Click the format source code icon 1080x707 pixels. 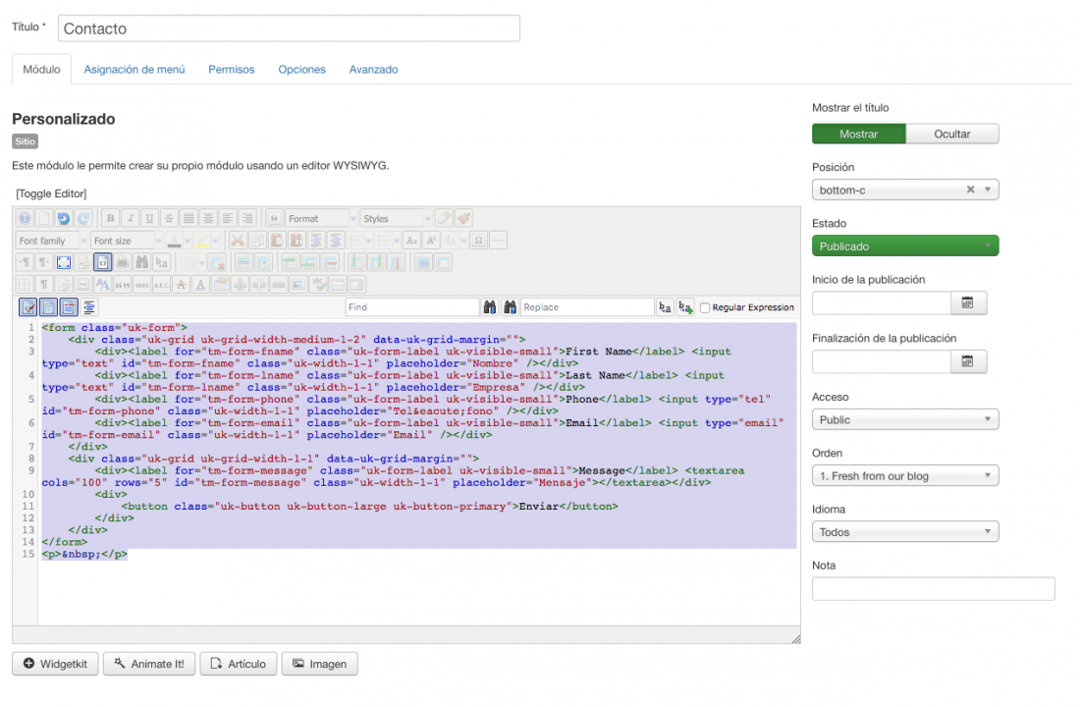point(88,307)
